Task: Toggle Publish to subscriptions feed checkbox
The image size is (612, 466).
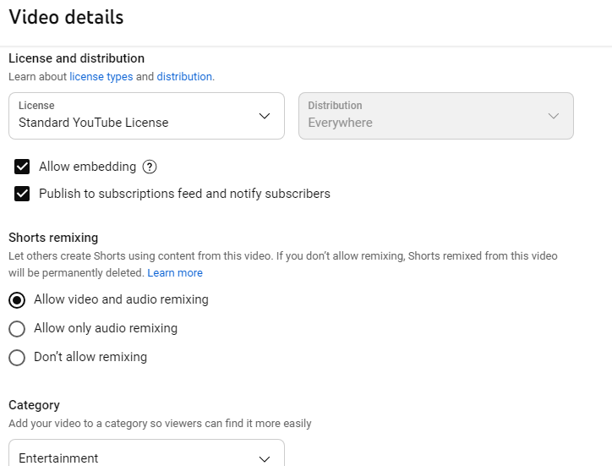Action: [x=22, y=194]
